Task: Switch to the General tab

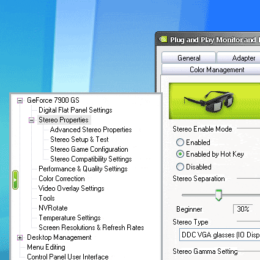Action: point(188,58)
